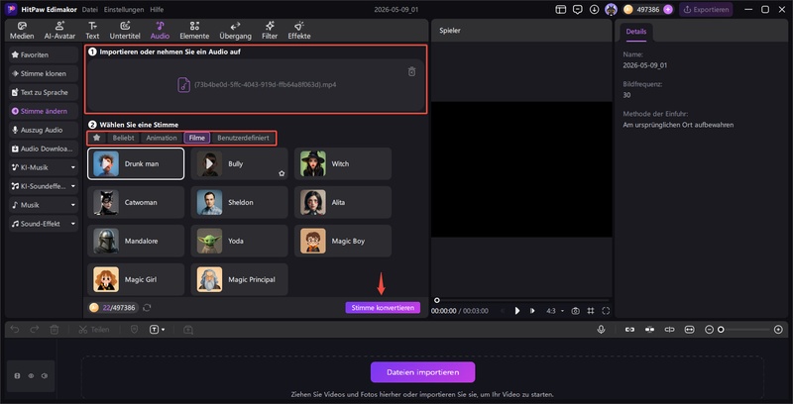Screen dimensions: 793x404
Task: Open the Medien toolbar tab
Action: [x=22, y=31]
